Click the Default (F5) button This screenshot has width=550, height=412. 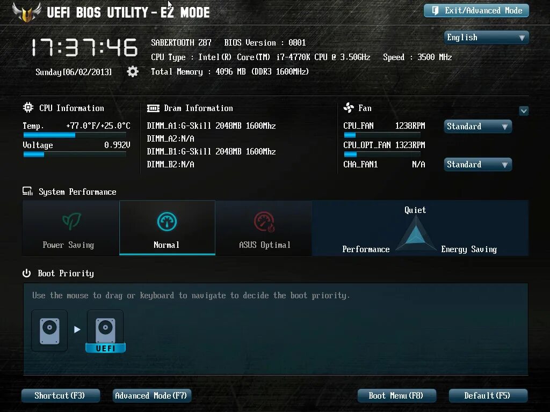487,395
